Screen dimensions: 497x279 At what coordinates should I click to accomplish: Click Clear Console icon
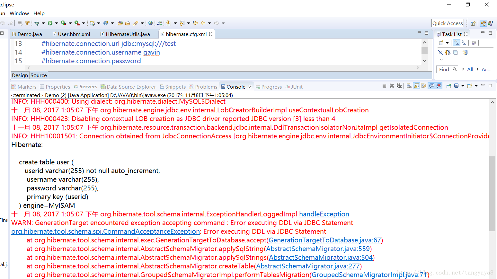409,86
